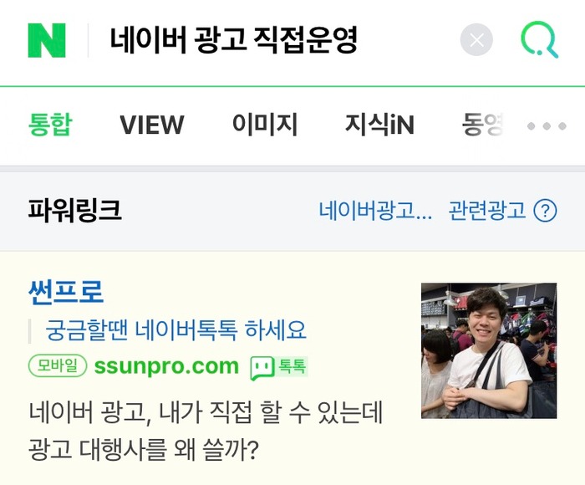Visit the ssunpro.com URL
Image resolution: width=585 pixels, height=485 pixels.
pos(166,366)
